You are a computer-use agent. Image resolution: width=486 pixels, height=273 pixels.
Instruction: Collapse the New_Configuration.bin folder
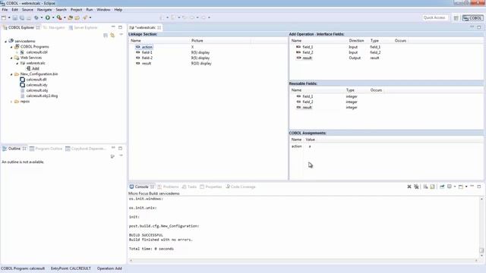[x=11, y=74]
